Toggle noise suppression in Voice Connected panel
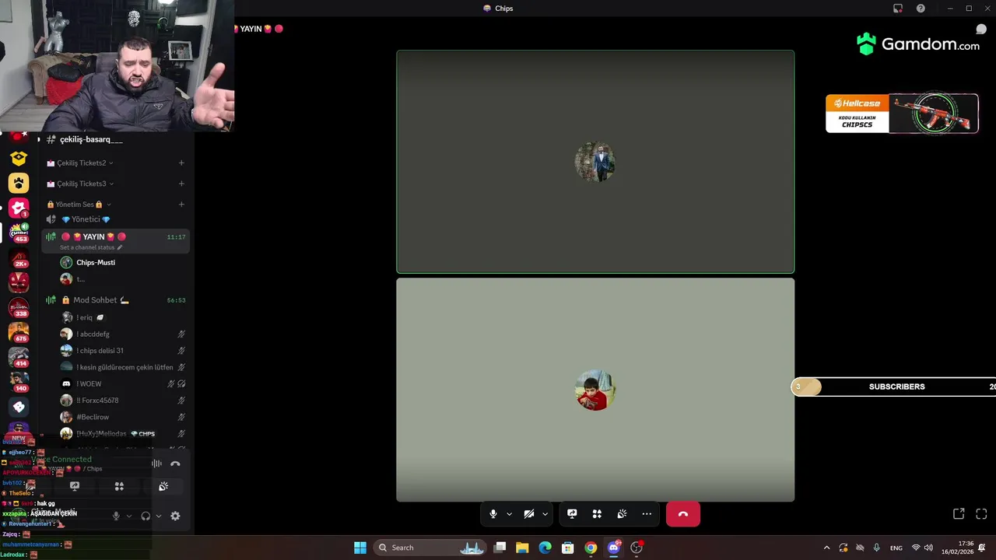The height and width of the screenshot is (560, 996). point(156,464)
